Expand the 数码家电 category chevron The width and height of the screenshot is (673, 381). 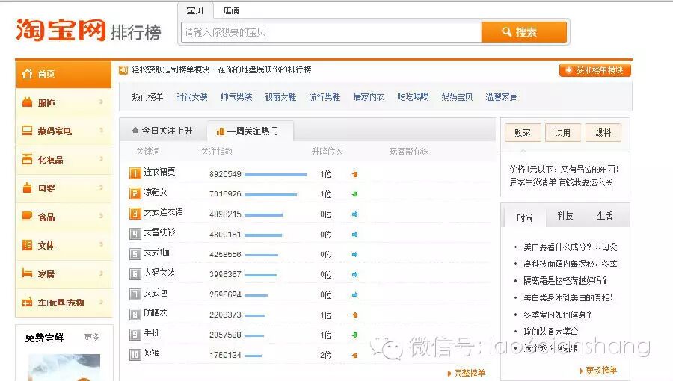click(x=101, y=130)
